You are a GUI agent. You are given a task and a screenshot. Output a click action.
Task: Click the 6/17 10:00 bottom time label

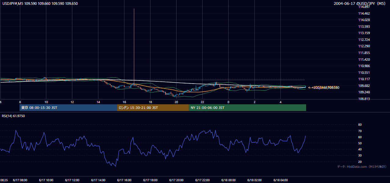point(46,180)
